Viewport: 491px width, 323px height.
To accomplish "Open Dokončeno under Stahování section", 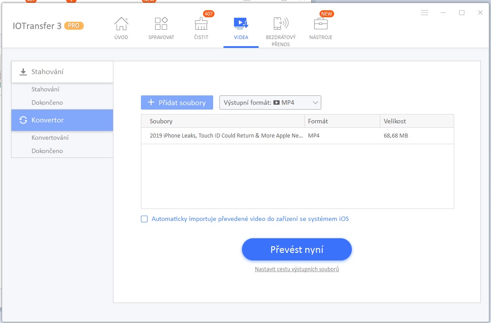I will 47,102.
